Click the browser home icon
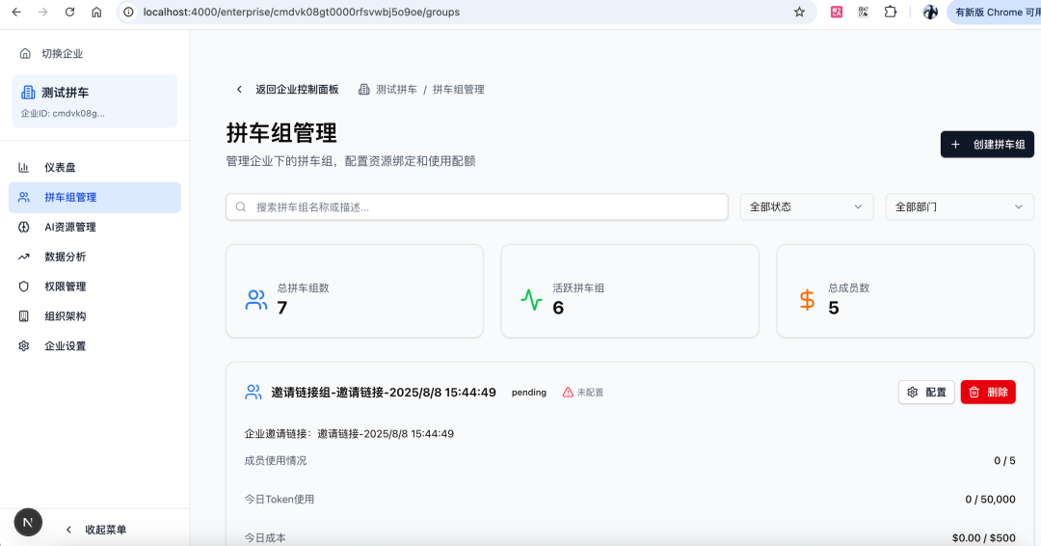 click(x=96, y=12)
